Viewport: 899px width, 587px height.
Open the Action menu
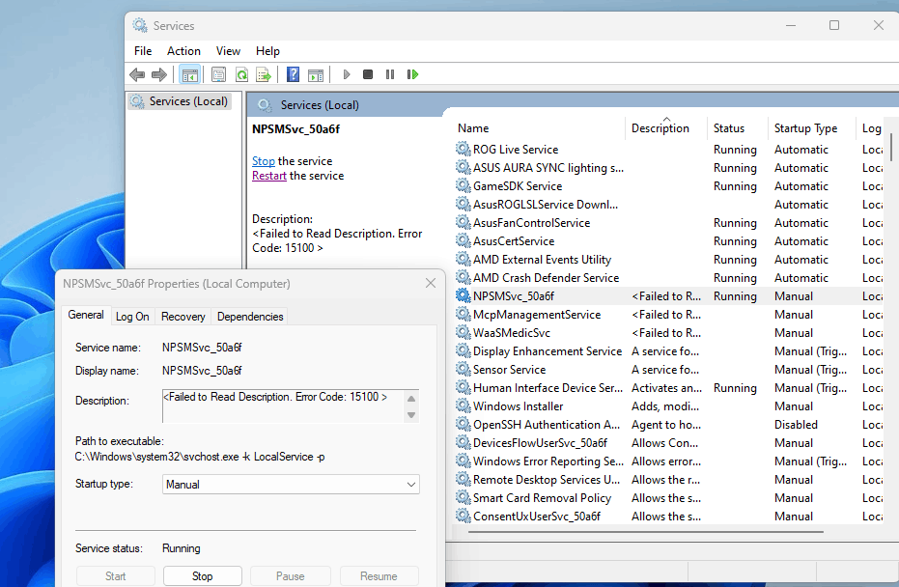point(183,51)
